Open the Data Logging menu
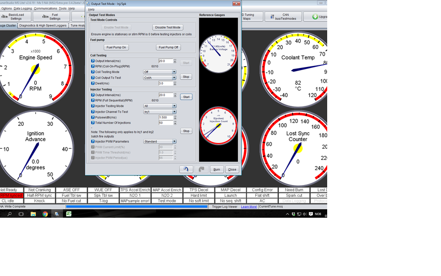The width and height of the screenshot is (441, 276). click(x=23, y=9)
